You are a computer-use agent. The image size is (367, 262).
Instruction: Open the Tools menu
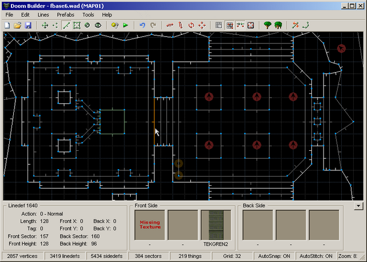point(88,15)
